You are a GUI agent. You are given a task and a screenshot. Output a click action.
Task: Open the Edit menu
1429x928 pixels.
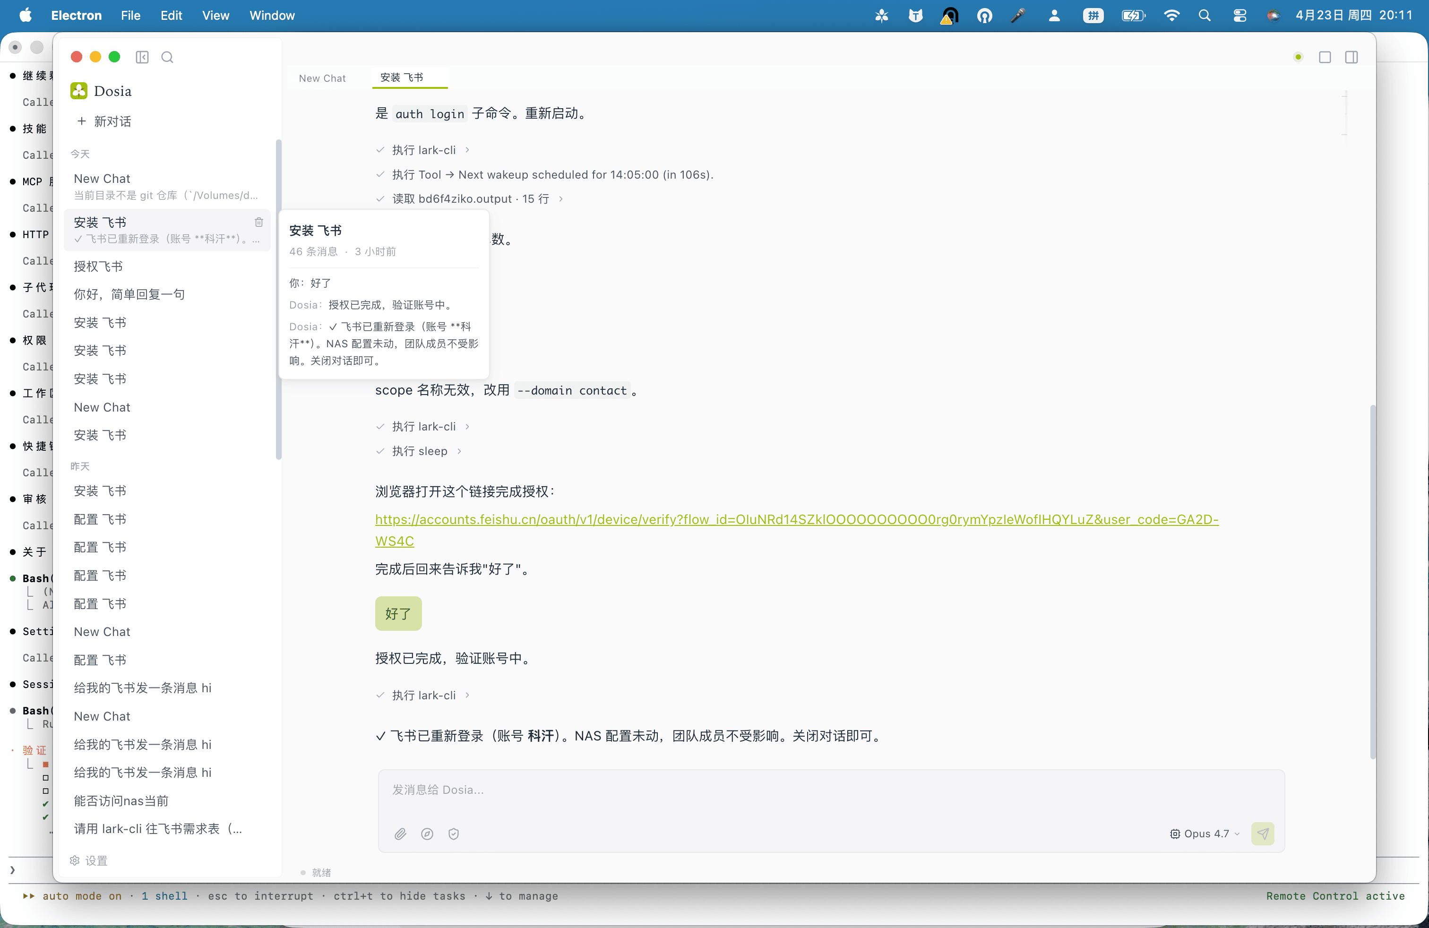[171, 15]
